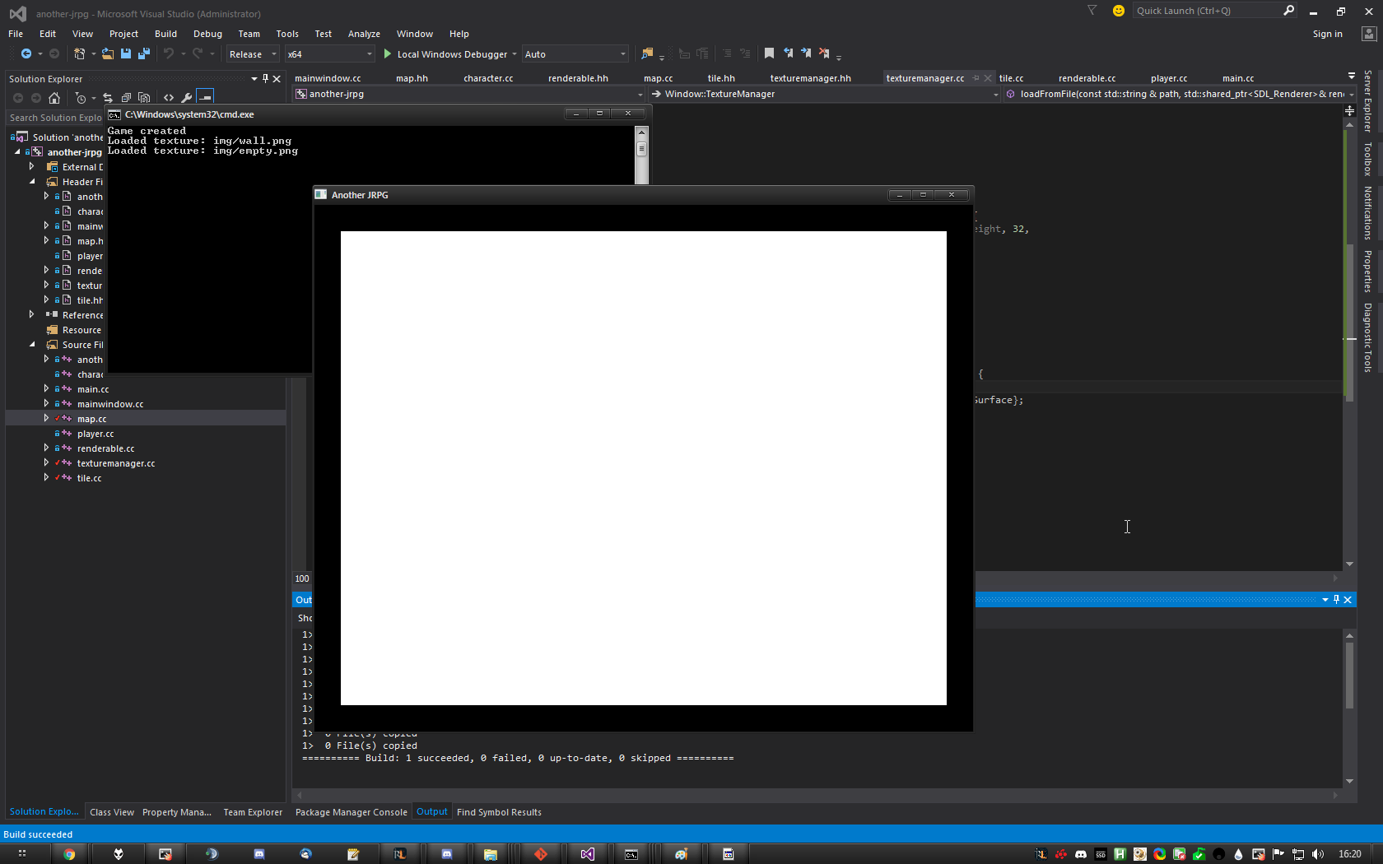
Task: Open the Build menu
Action: coord(165,34)
